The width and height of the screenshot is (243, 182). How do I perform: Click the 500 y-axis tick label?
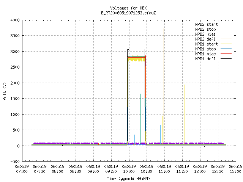[16, 130]
